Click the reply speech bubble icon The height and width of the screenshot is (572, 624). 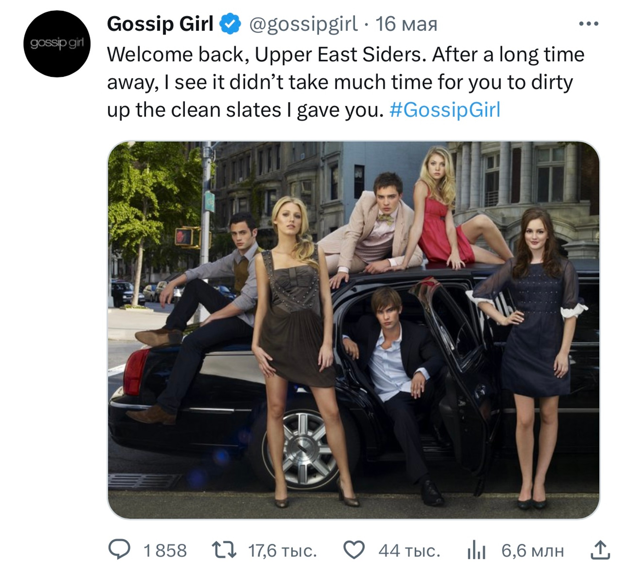click(x=120, y=550)
